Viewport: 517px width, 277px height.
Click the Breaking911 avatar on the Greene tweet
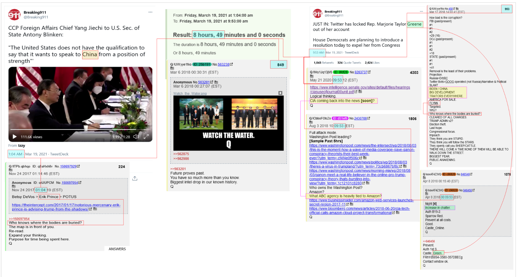(x=317, y=13)
